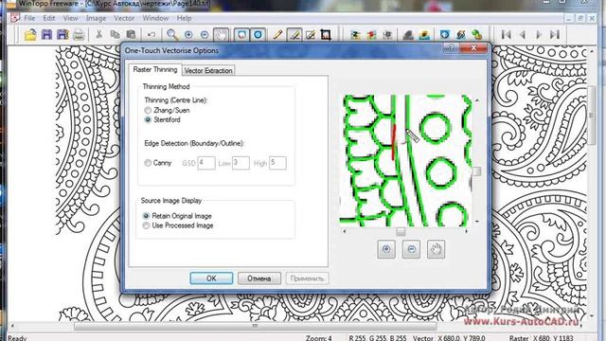Click the main window horizontal scrollbar
Viewport: 606px width, 341px height.
coord(255,326)
